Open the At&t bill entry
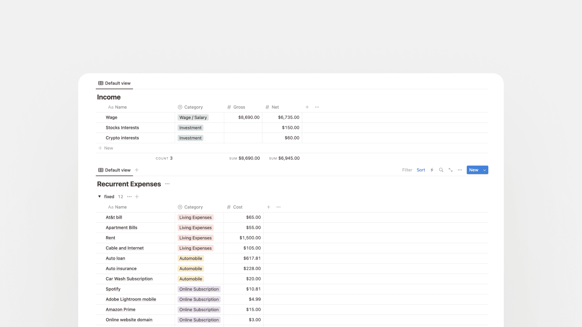 [x=114, y=217]
